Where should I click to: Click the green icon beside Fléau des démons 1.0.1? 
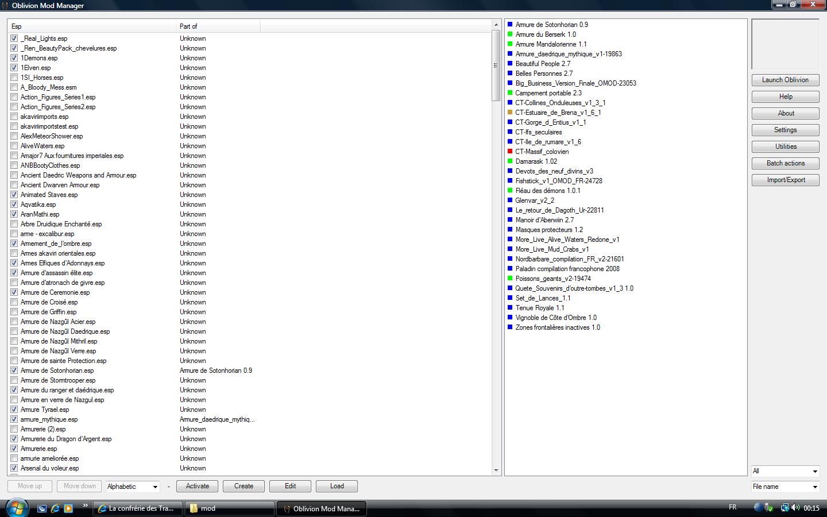[x=510, y=191]
